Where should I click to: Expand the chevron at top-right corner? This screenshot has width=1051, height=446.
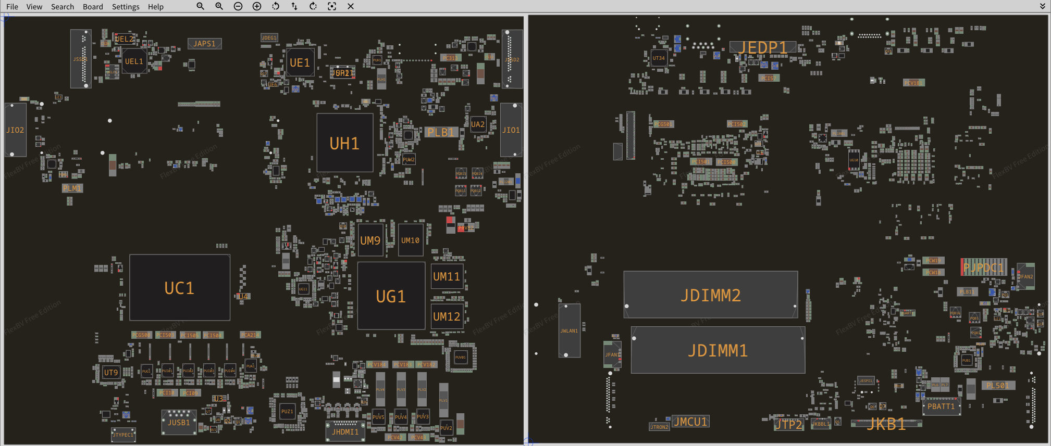[x=1042, y=6]
